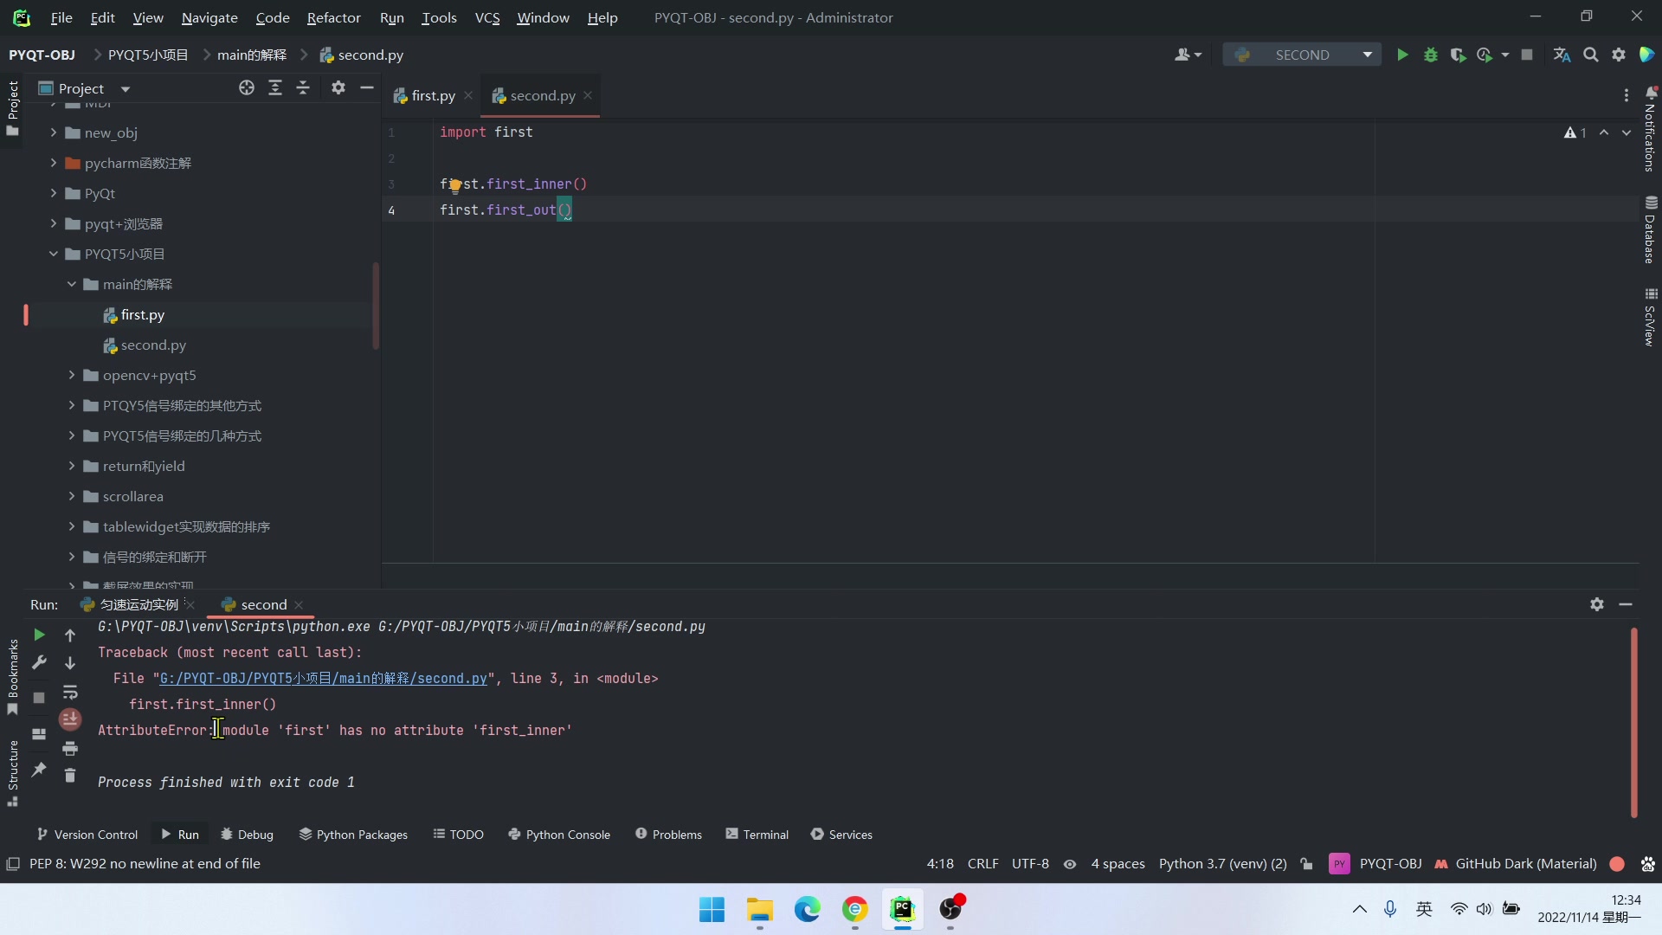The width and height of the screenshot is (1662, 935).
Task: Click the Run button to execute script
Action: point(1404,55)
